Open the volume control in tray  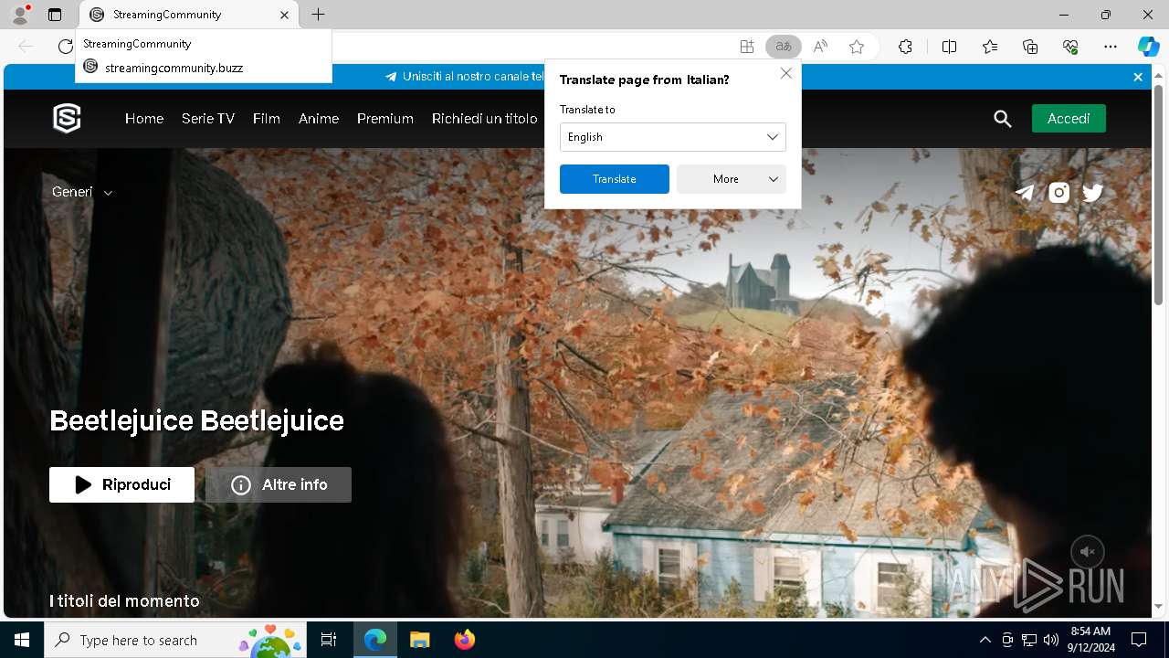pyautogui.click(x=1050, y=640)
